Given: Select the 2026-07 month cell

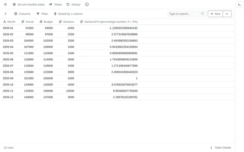Looking at the screenshot, I should tap(8, 66).
